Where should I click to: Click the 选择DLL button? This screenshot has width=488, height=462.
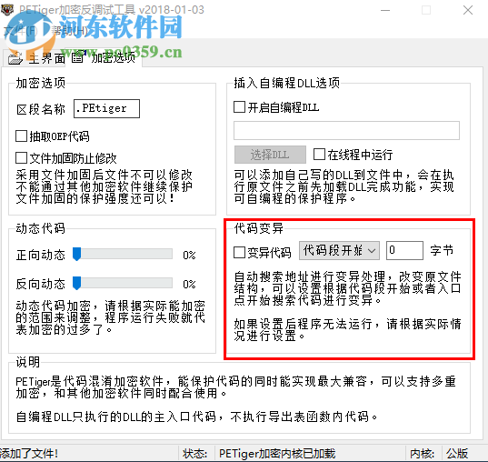pos(270,155)
